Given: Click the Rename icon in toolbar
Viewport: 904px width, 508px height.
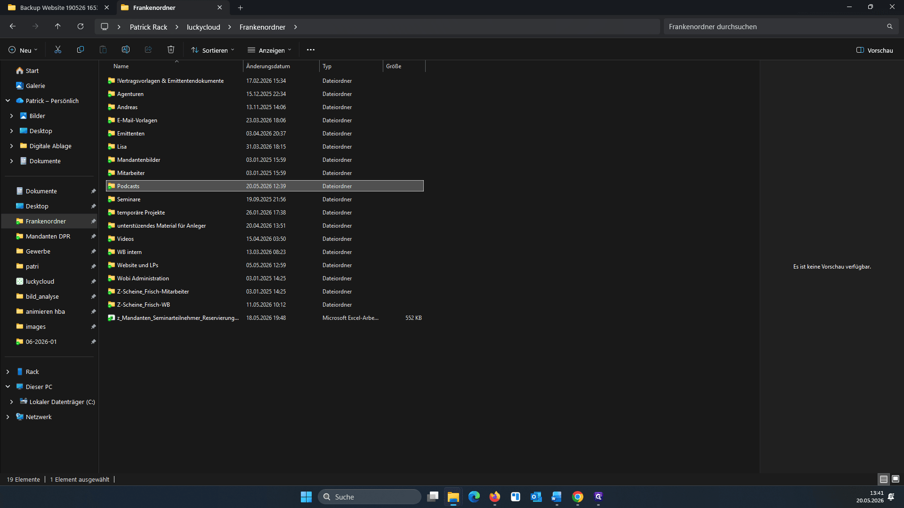Looking at the screenshot, I should (126, 50).
